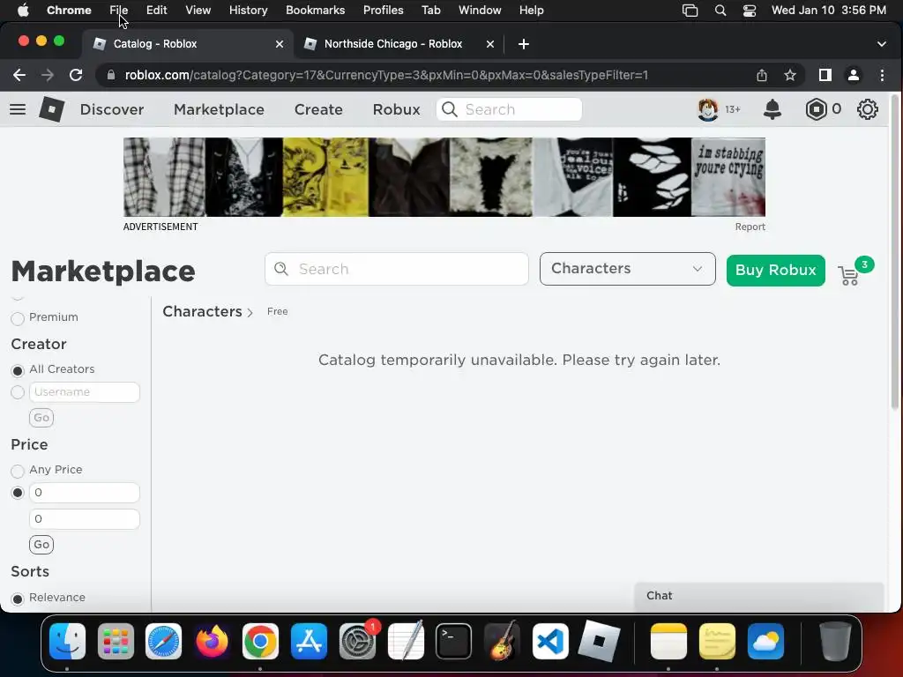Image resolution: width=903 pixels, height=677 pixels.
Task: Select the Any Price radio button
Action: pos(18,471)
